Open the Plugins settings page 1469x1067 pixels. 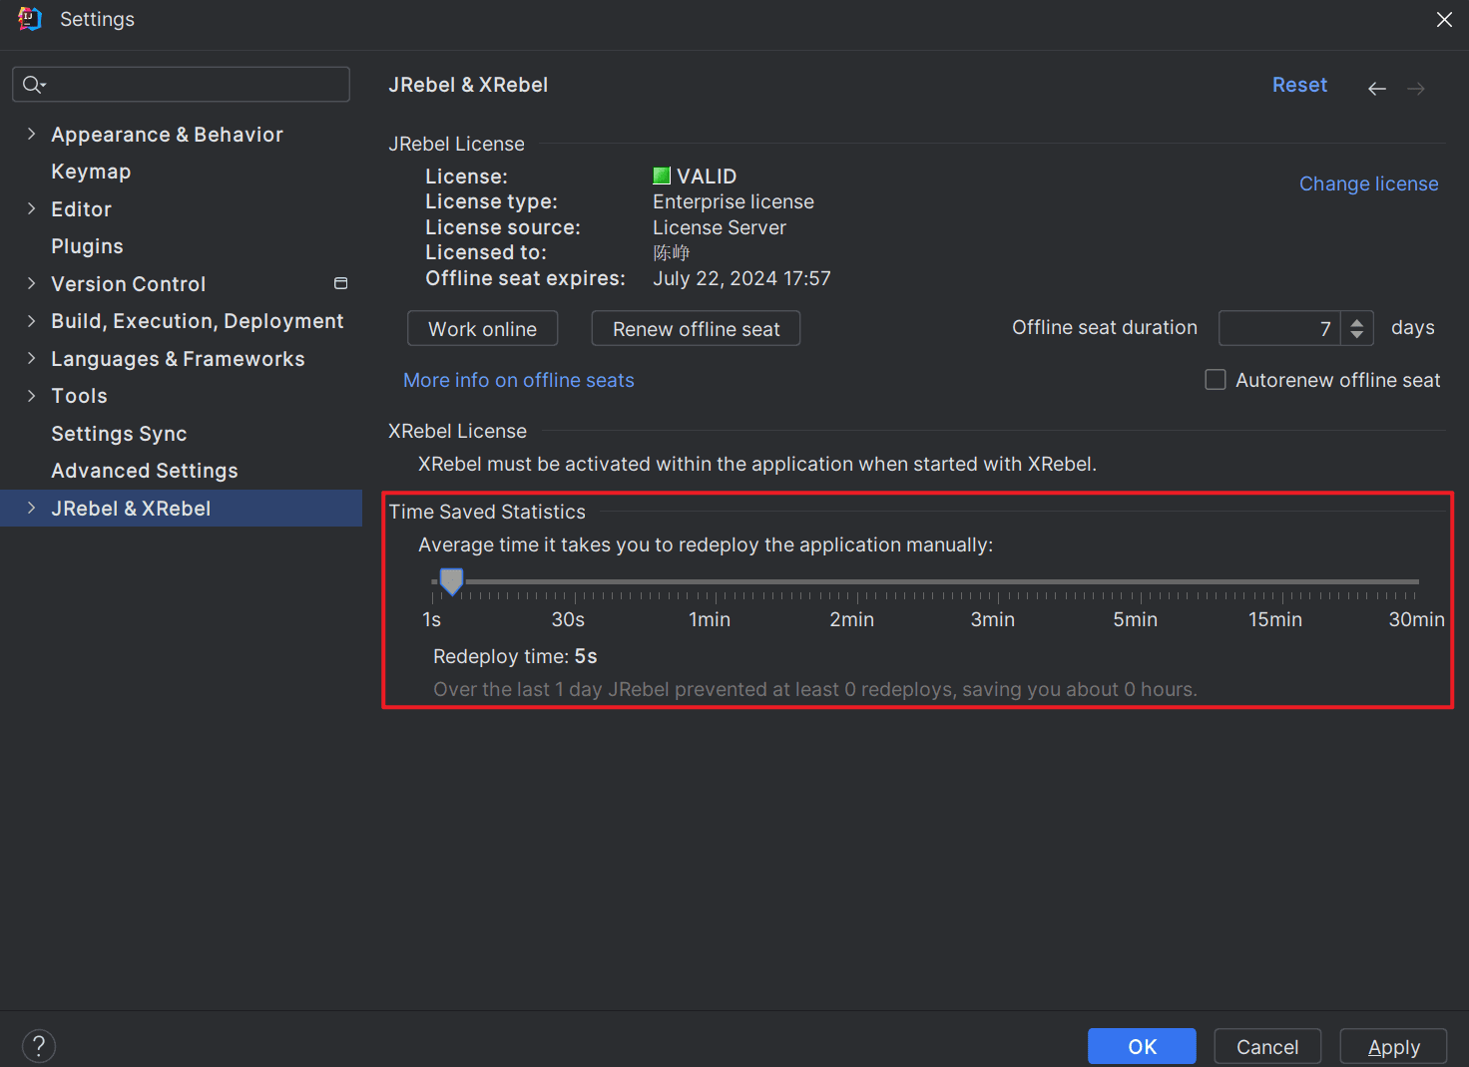tap(87, 246)
